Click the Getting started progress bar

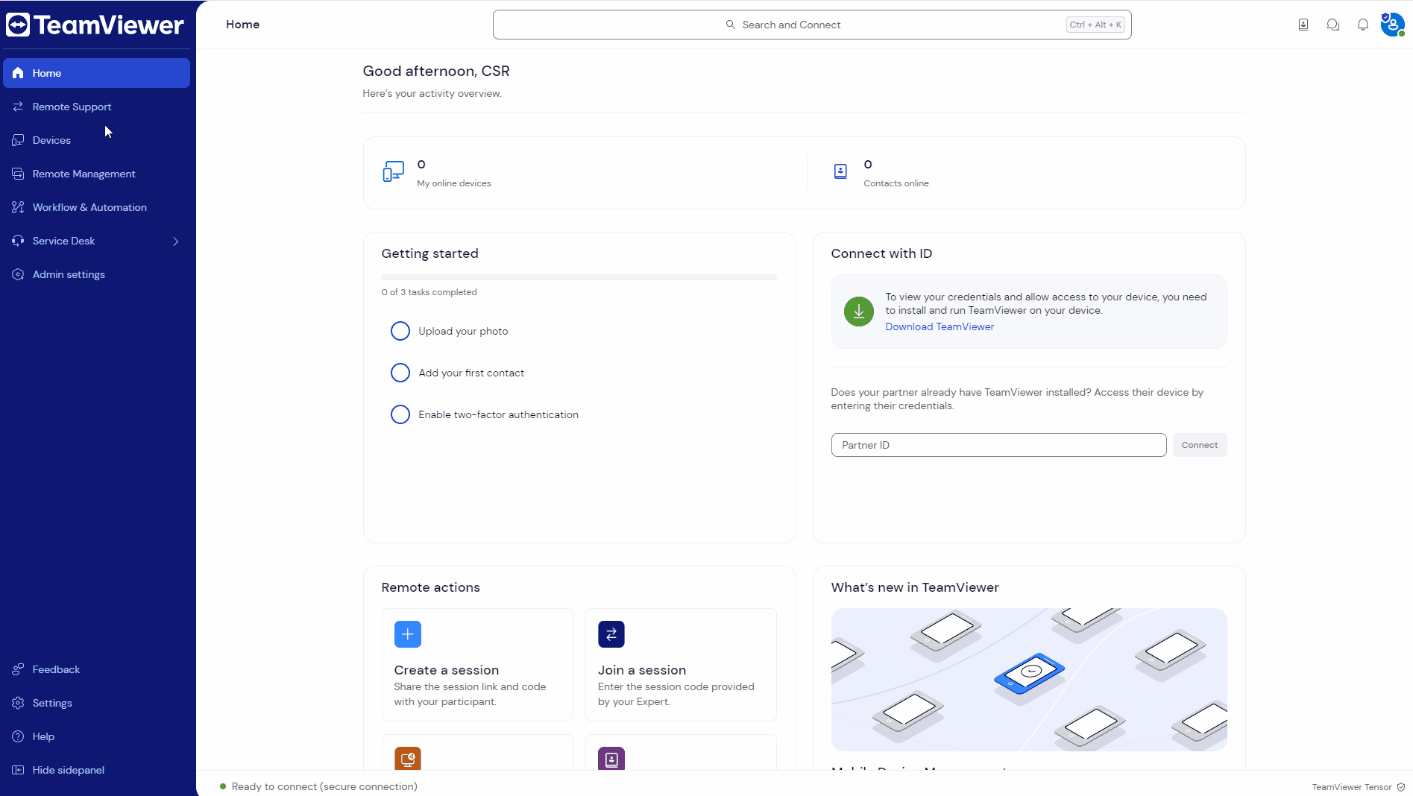pyautogui.click(x=579, y=277)
